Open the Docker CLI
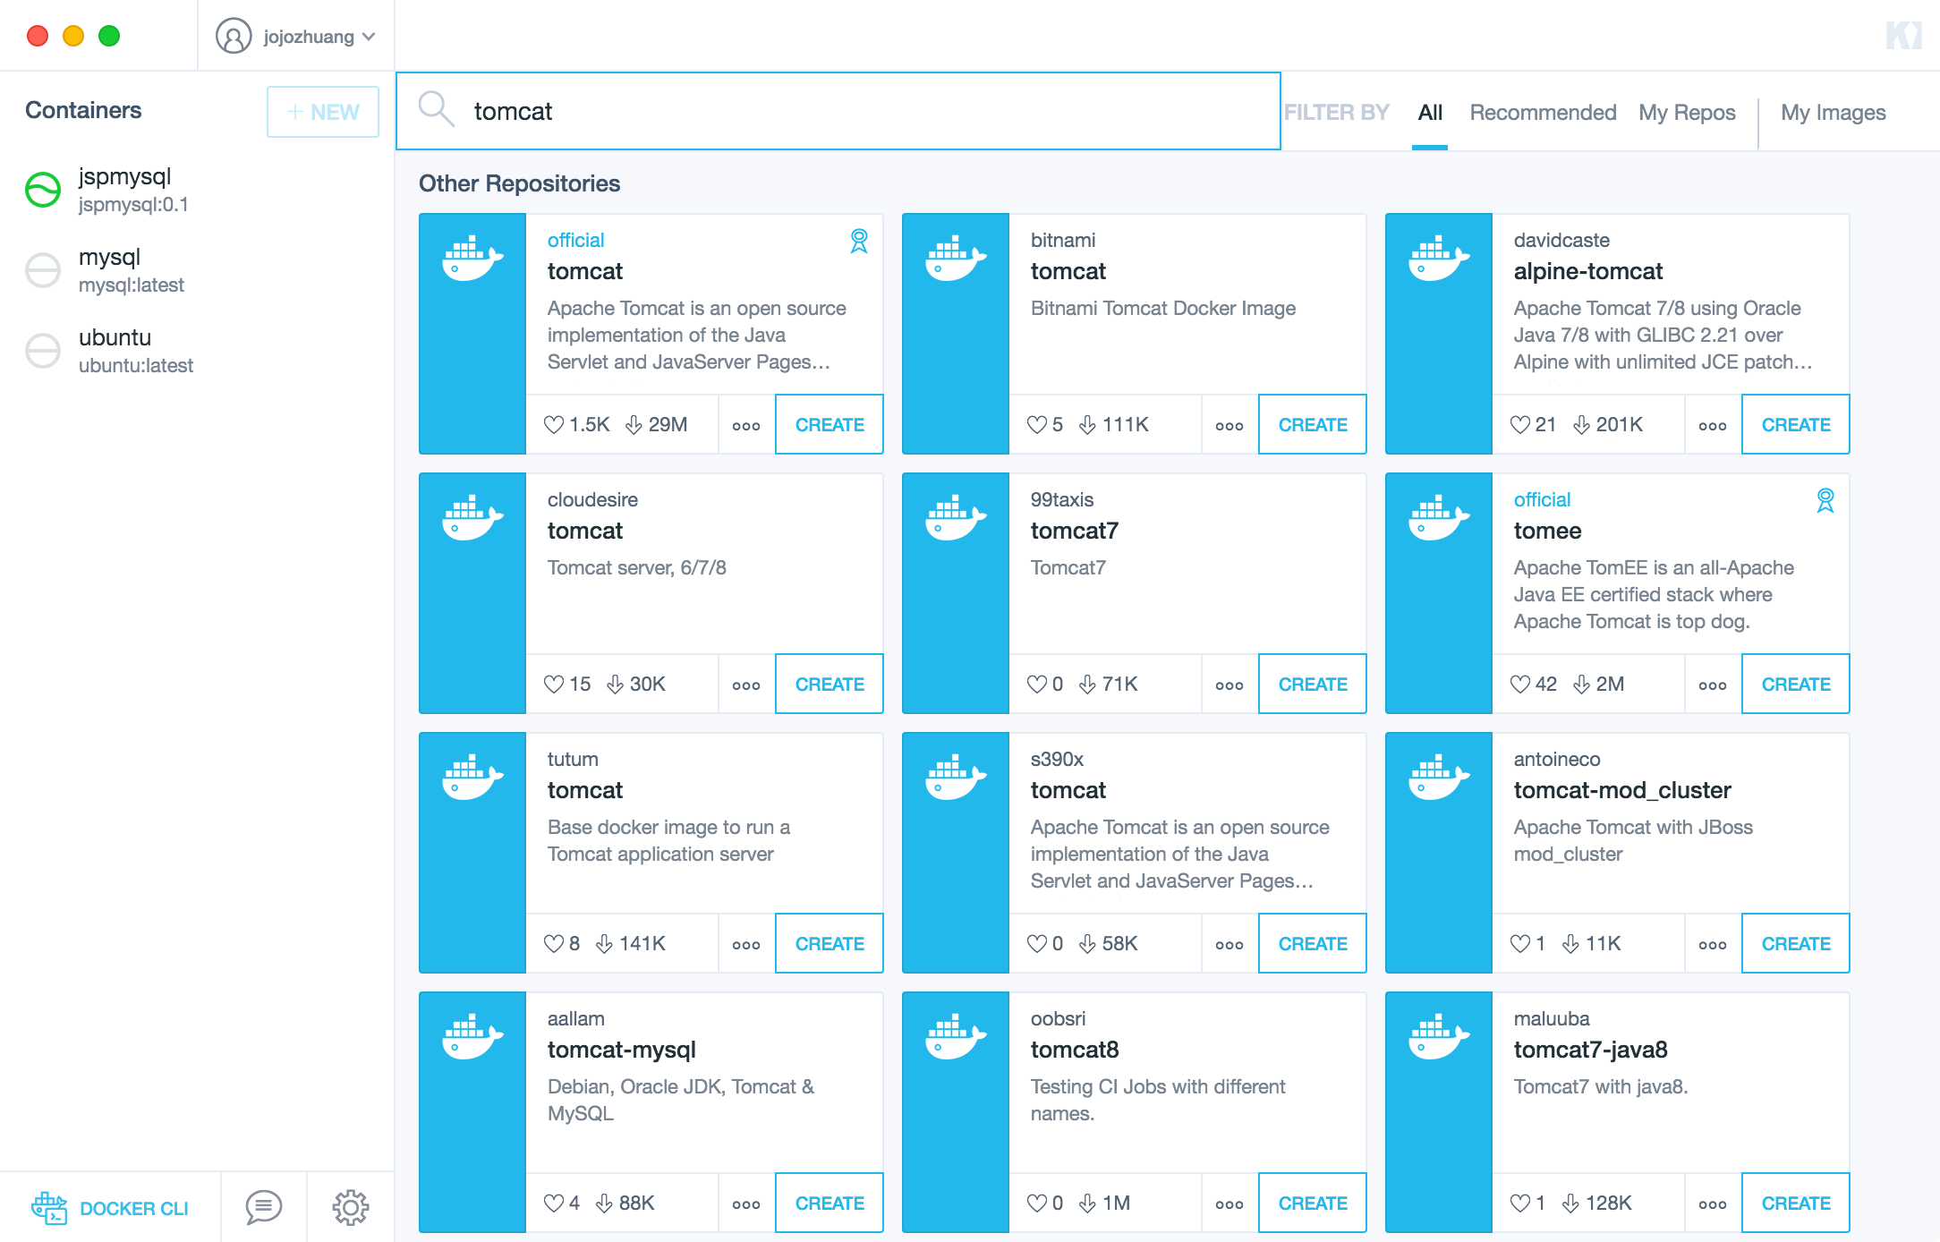This screenshot has height=1242, width=1940. pos(110,1208)
